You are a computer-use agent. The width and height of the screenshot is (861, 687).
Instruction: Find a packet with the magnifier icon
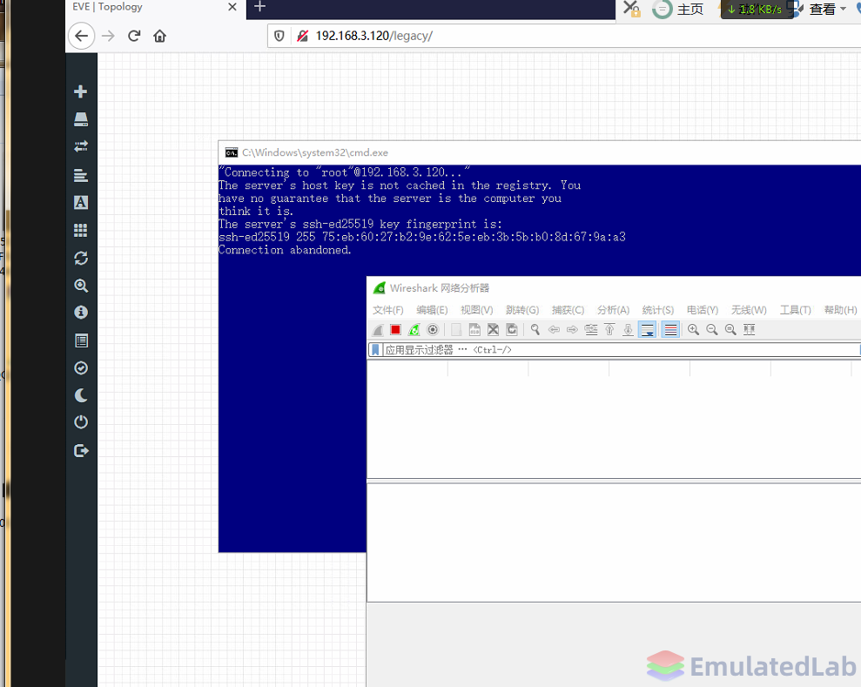(x=535, y=329)
